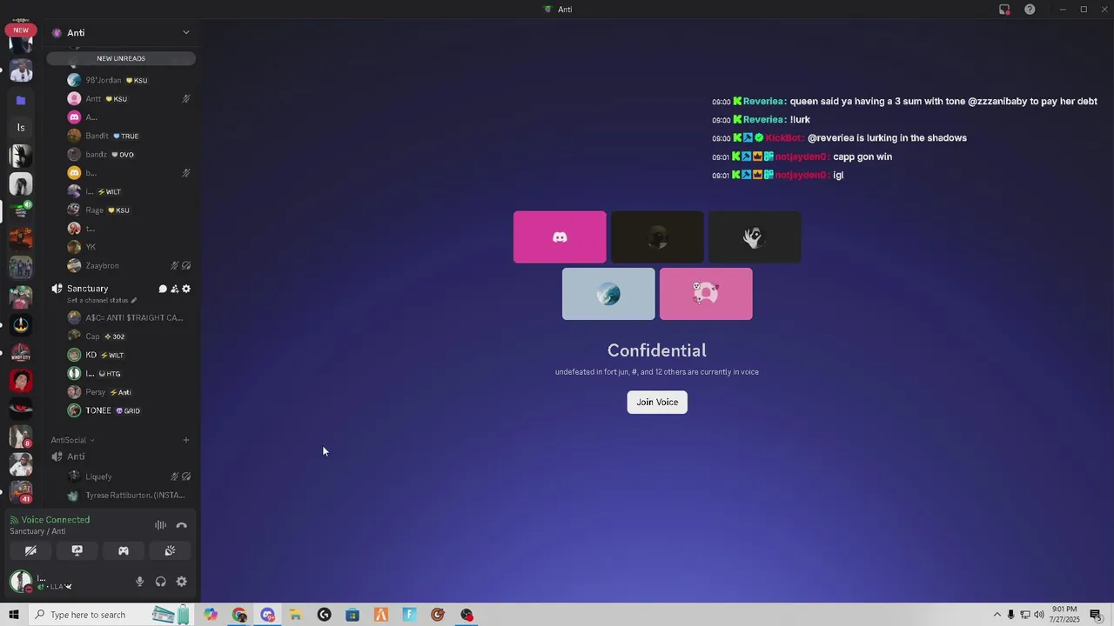Screen dimensions: 1114x626
Task: Toggle camera on in voice panel
Action: click(30, 550)
